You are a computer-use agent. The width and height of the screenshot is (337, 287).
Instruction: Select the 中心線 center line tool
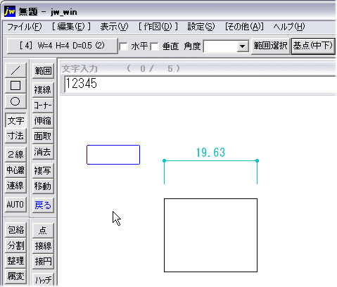[x=15, y=170]
